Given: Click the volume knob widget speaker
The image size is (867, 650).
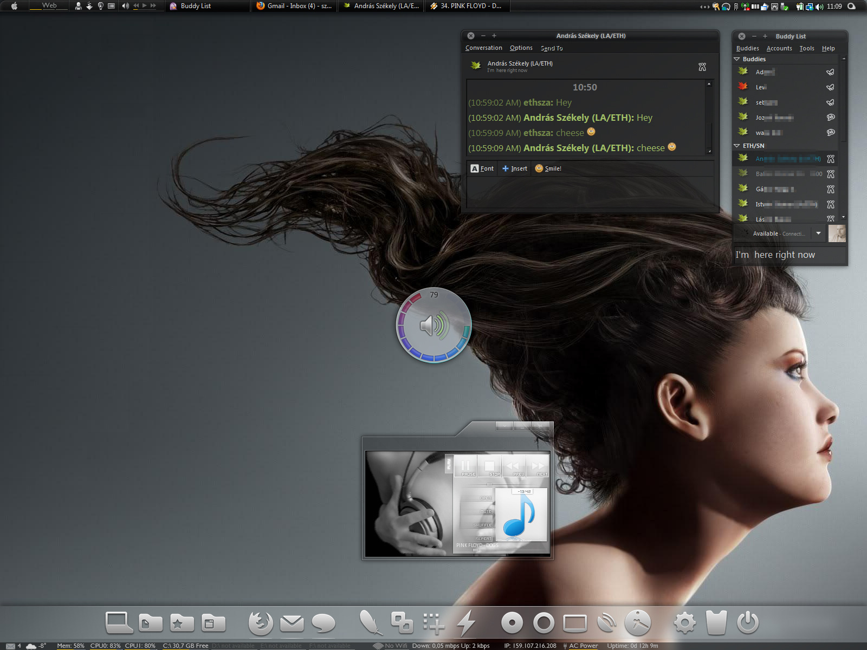Looking at the screenshot, I should (x=434, y=326).
